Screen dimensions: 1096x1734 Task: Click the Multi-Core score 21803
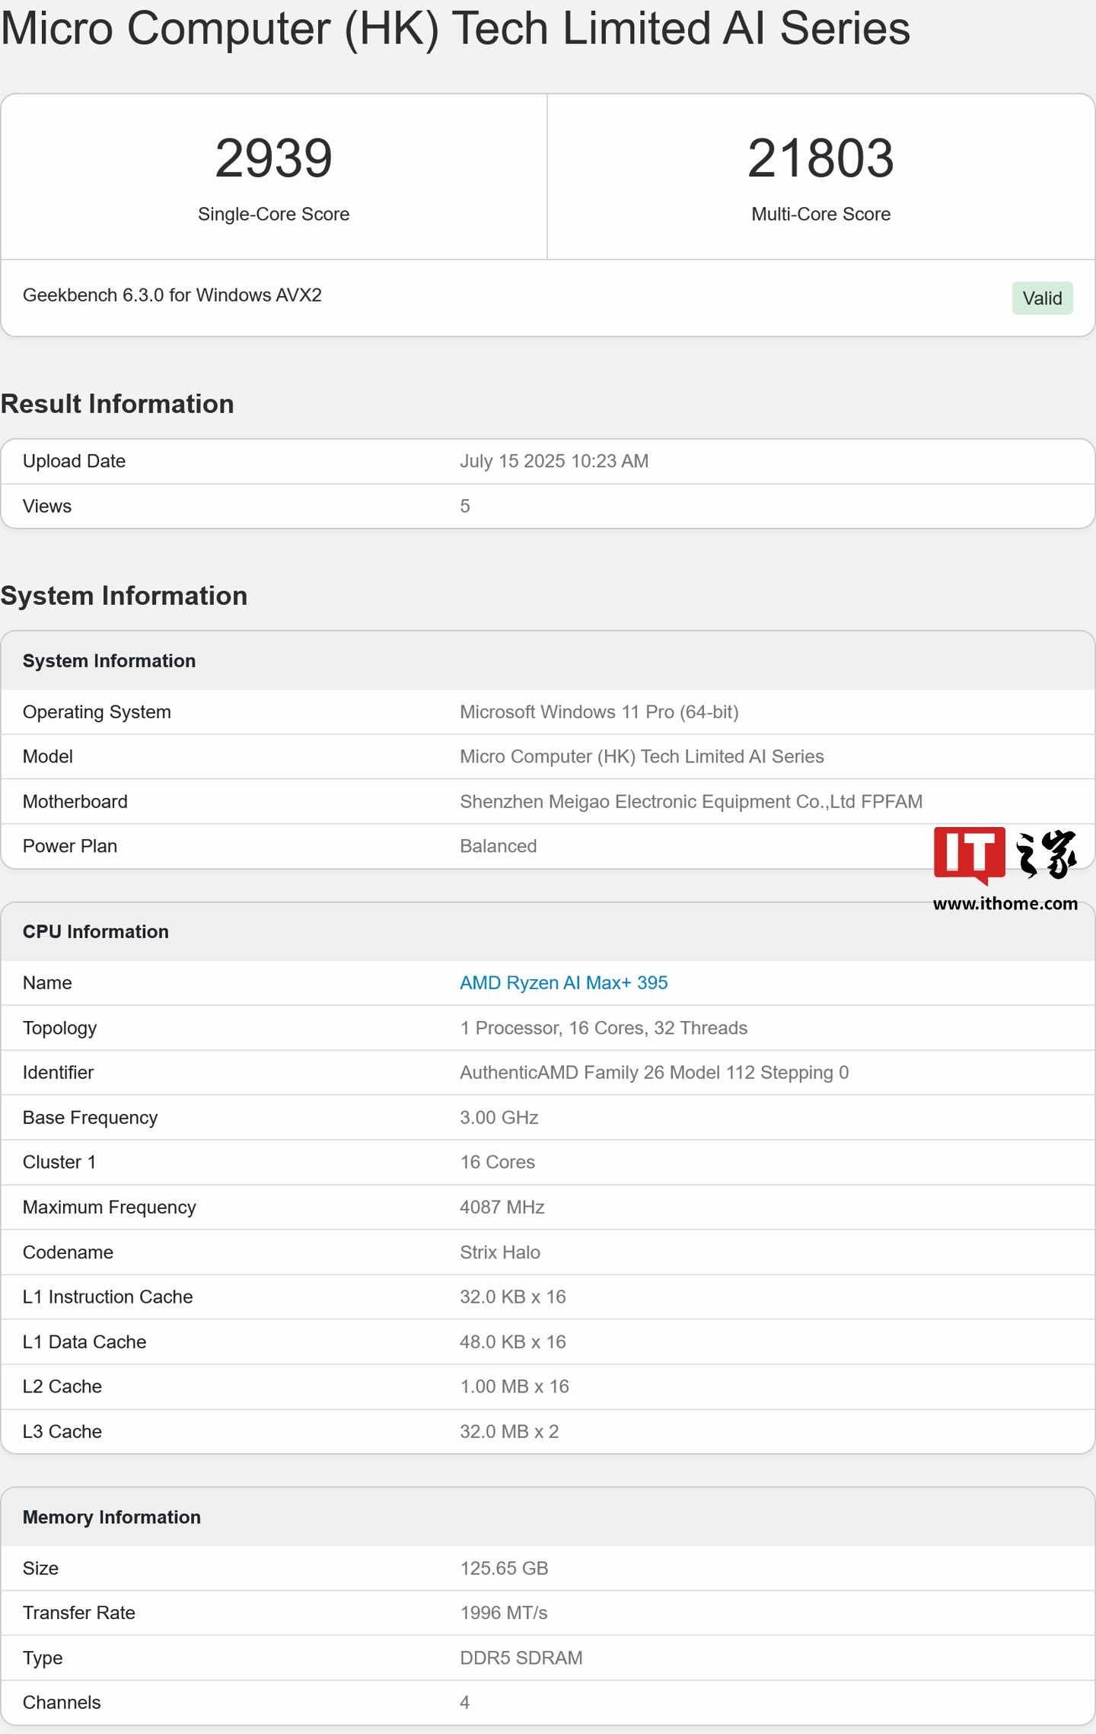pyautogui.click(x=820, y=158)
